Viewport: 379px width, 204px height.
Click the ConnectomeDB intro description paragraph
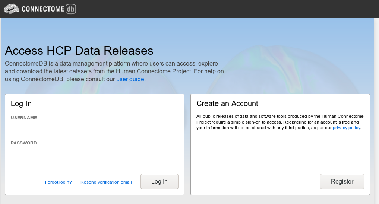tap(112, 71)
